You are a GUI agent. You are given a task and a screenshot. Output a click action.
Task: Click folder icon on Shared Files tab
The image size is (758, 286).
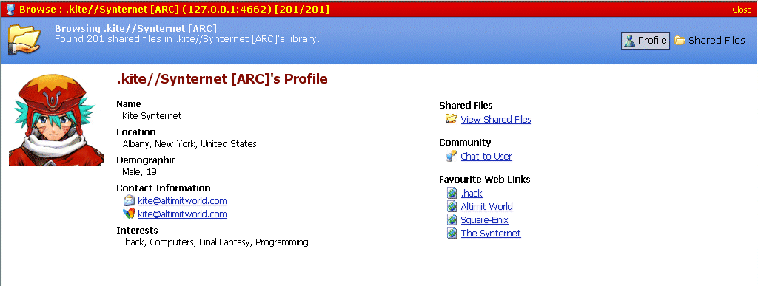pos(680,41)
